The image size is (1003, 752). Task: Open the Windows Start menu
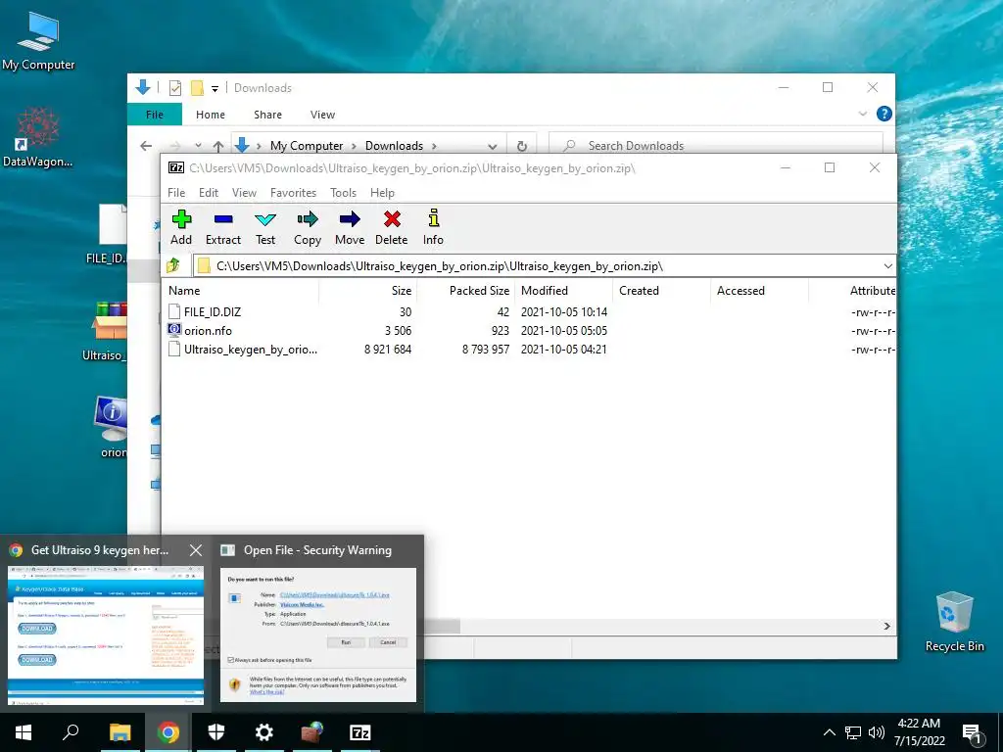click(x=24, y=732)
